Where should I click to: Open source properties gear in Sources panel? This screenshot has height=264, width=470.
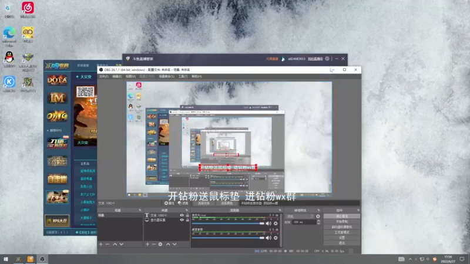[160, 244]
